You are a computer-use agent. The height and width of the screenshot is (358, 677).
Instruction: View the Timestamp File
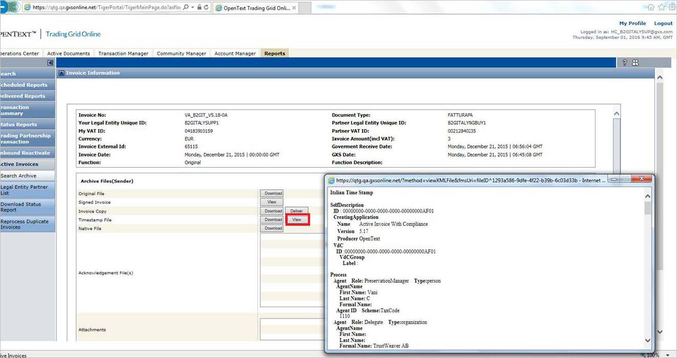click(297, 220)
